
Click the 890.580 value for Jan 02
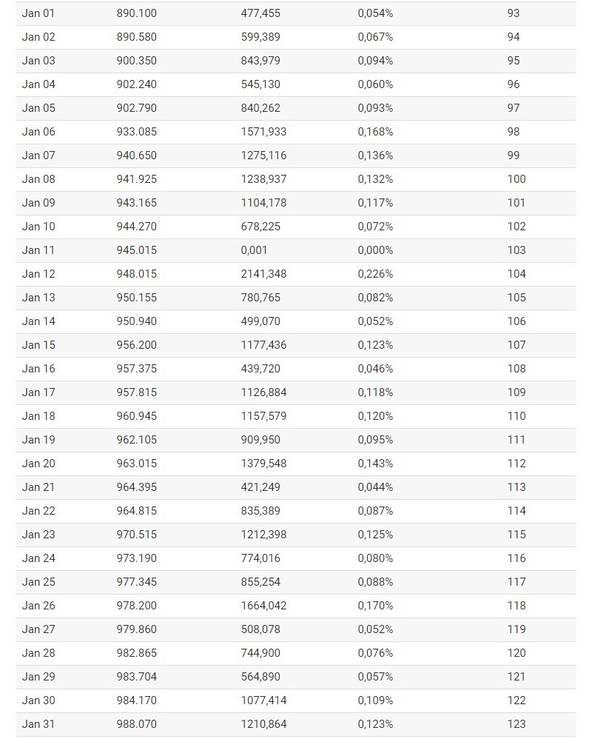tap(137, 37)
